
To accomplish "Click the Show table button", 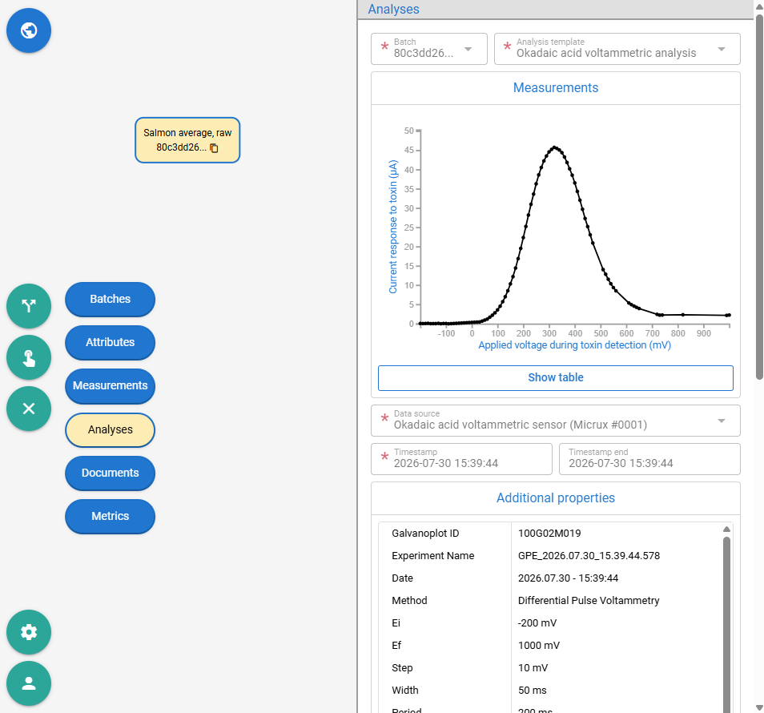I will pos(556,377).
